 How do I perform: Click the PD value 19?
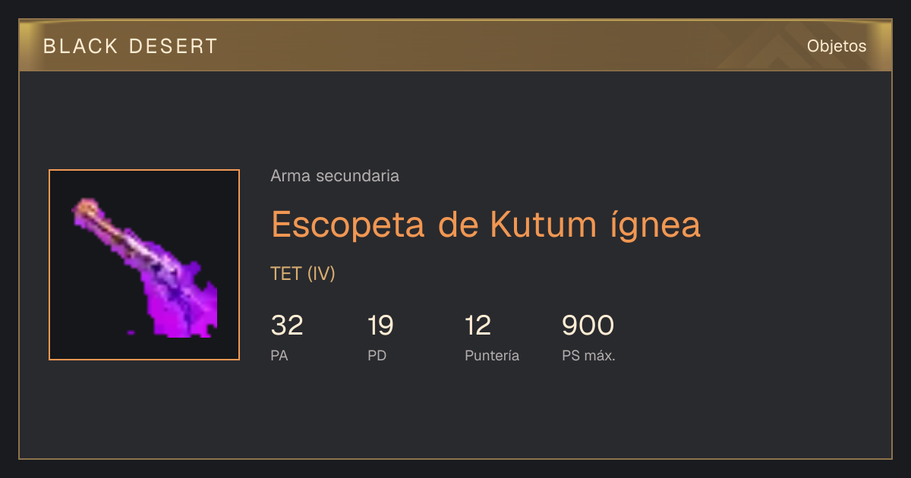point(380,325)
